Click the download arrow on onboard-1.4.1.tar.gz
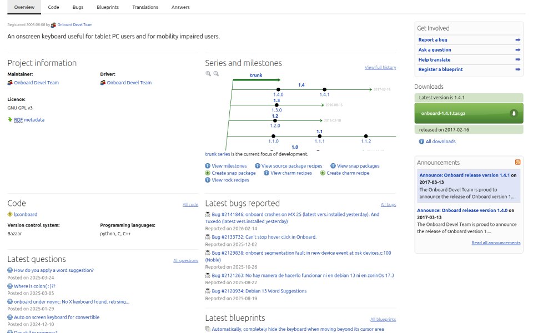The width and height of the screenshot is (533, 333). click(x=514, y=113)
